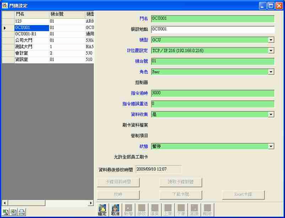Select the GCU001-R1 door entry
This screenshot has height=218, width=285.
point(48,34)
